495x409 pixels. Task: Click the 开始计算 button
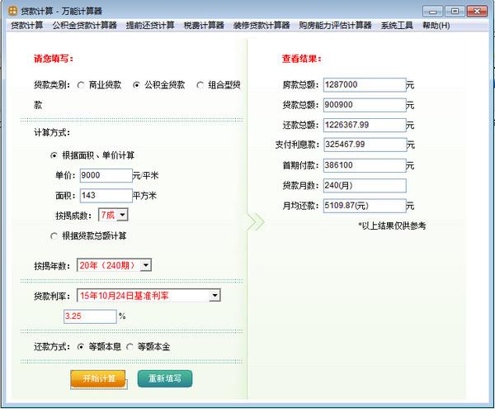point(98,378)
